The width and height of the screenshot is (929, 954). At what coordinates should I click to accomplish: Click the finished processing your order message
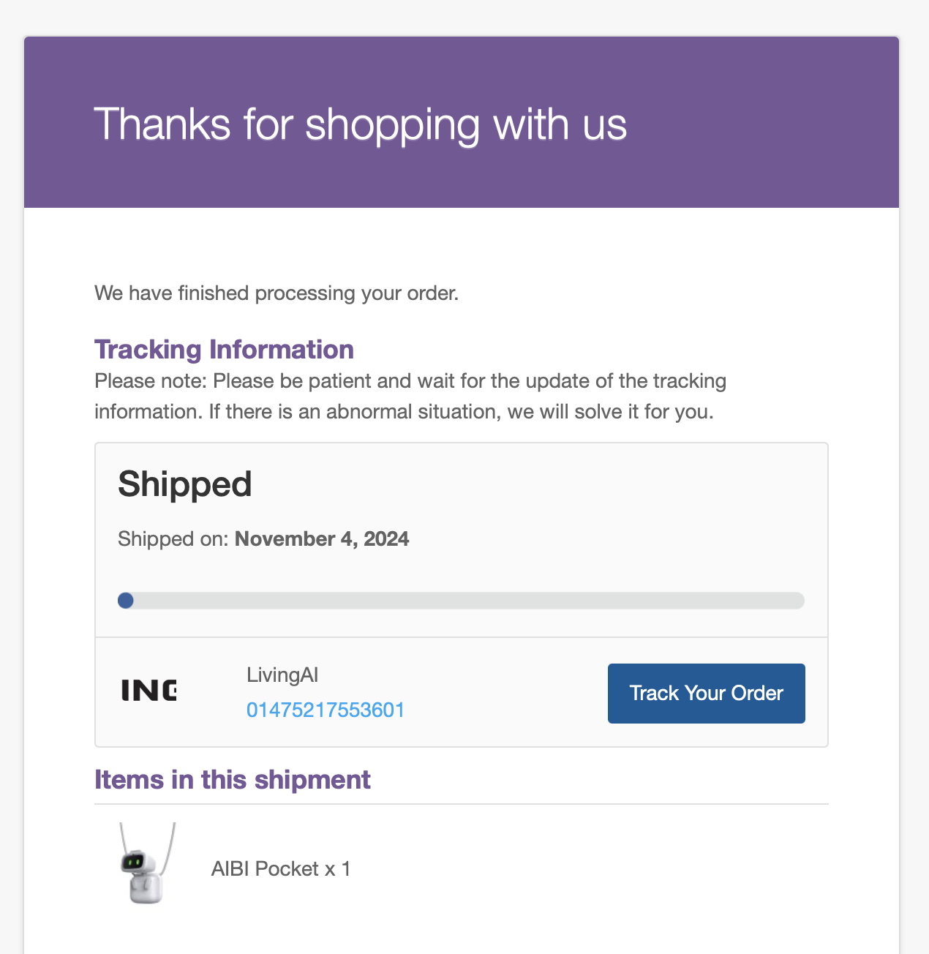tap(277, 293)
